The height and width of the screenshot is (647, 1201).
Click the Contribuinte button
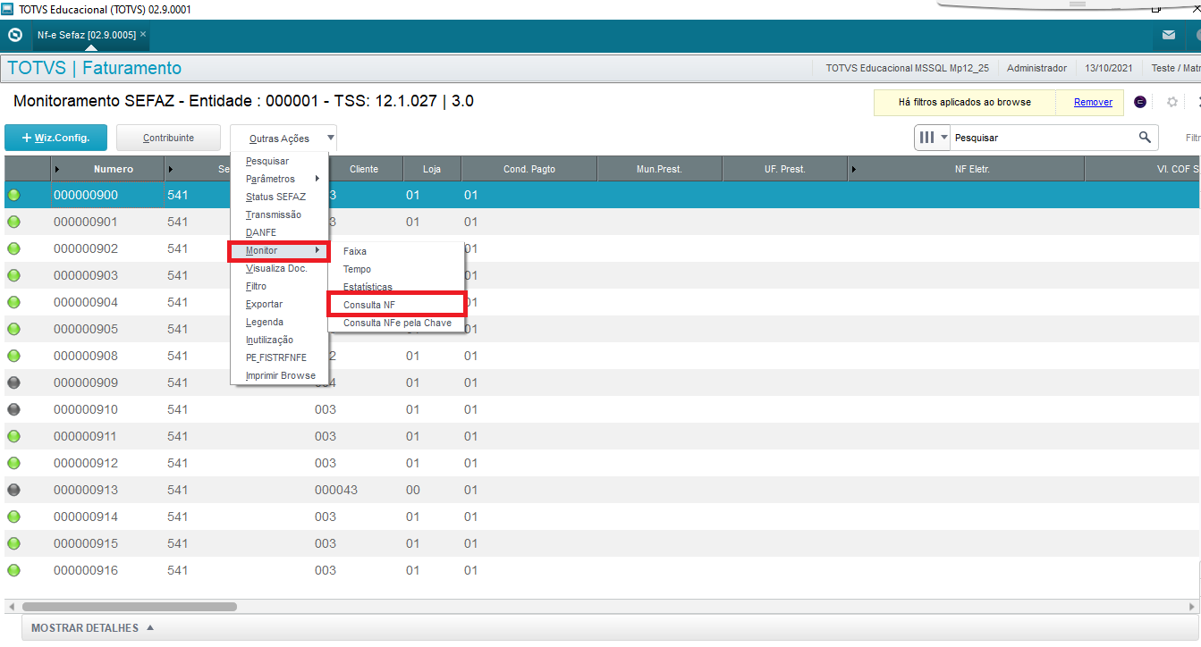pos(169,138)
